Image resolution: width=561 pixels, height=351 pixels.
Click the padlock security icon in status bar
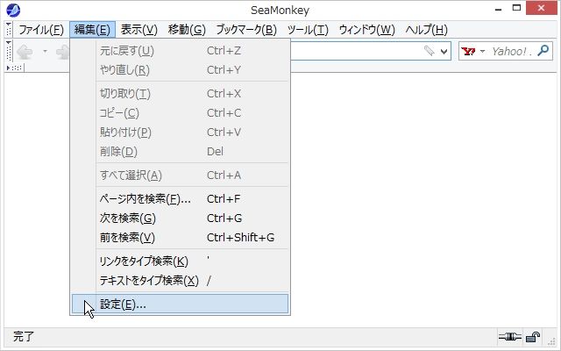tap(533, 337)
